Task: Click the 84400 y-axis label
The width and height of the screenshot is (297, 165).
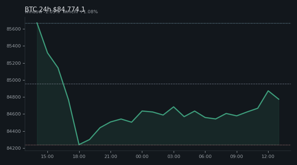Action: point(14,131)
